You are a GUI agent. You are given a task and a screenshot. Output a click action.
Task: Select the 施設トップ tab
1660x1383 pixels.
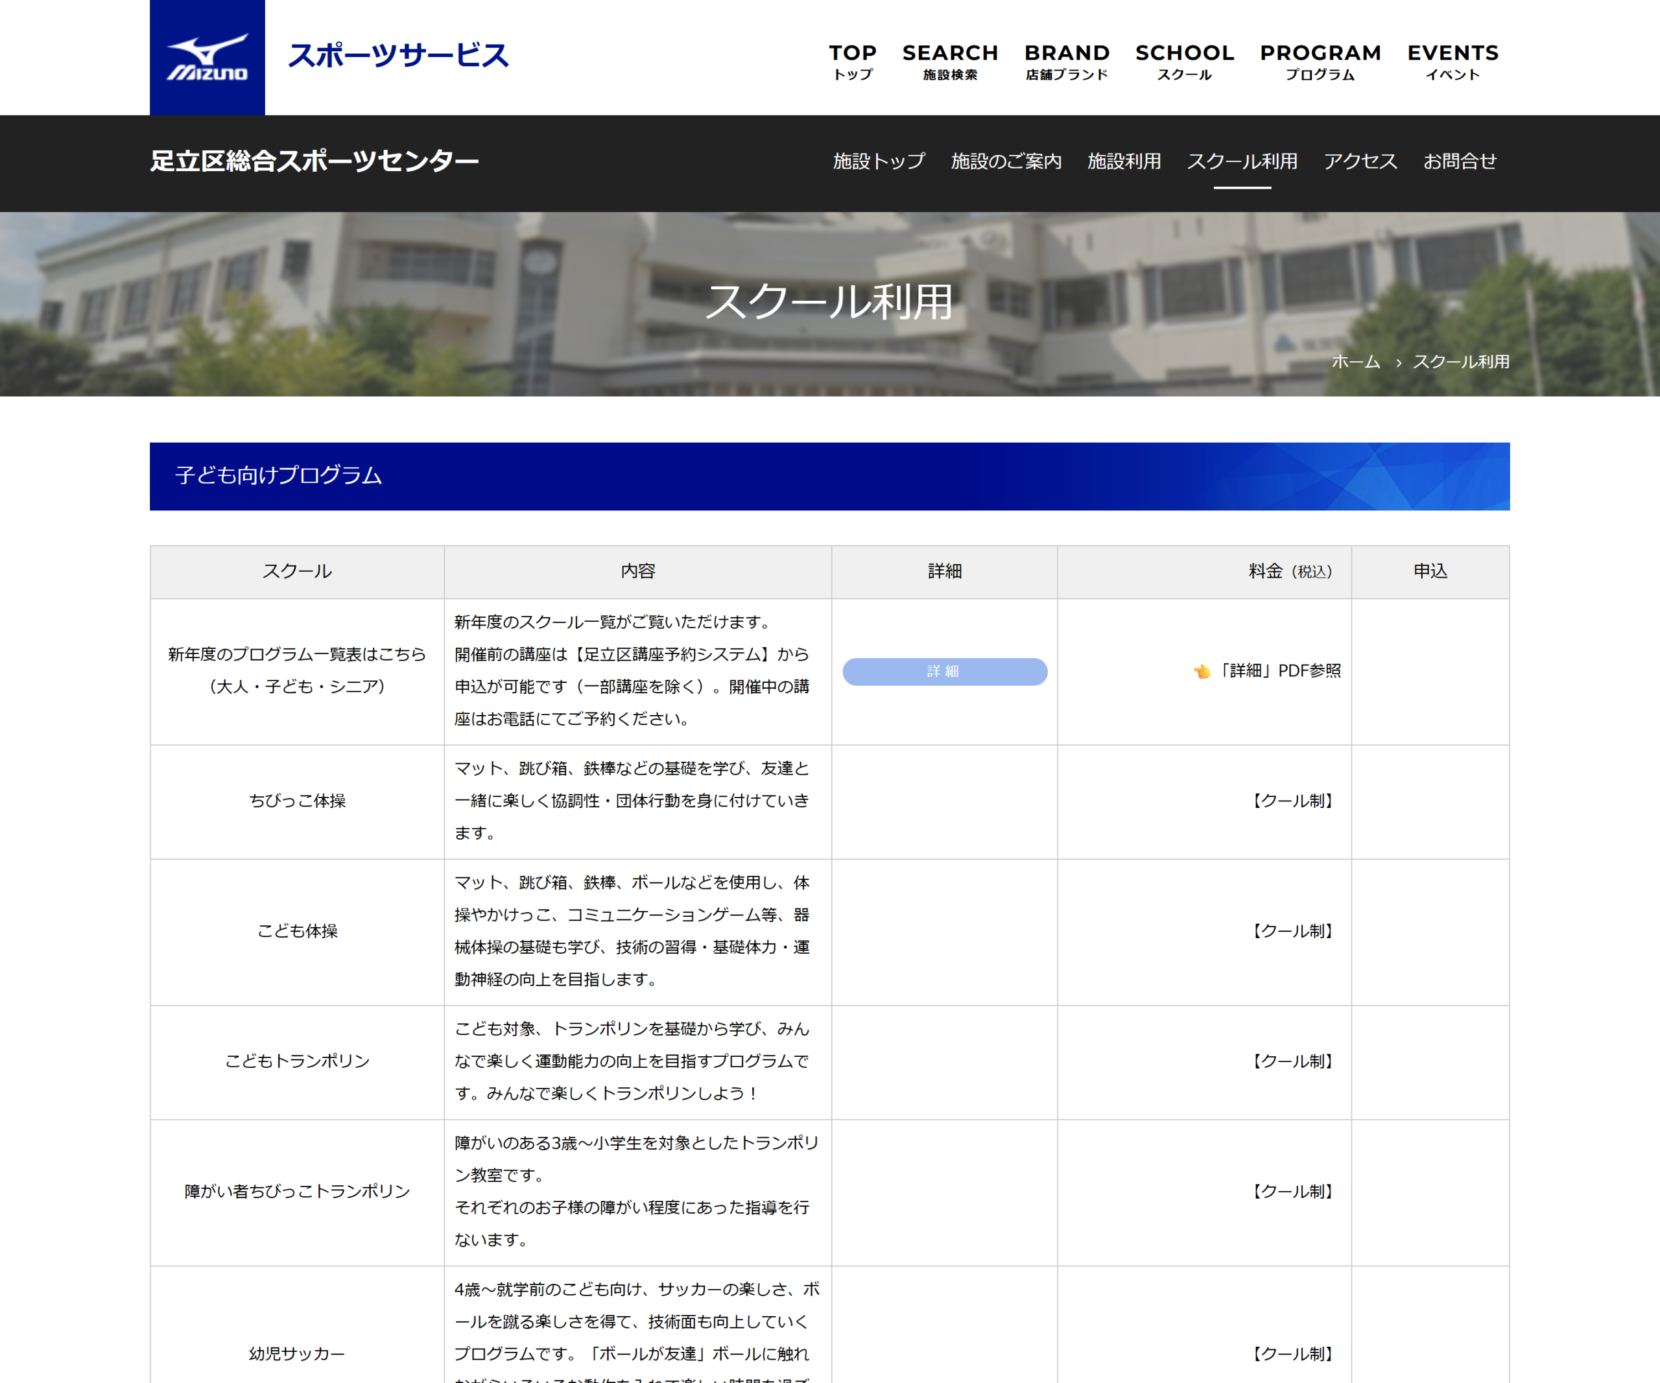coord(879,161)
